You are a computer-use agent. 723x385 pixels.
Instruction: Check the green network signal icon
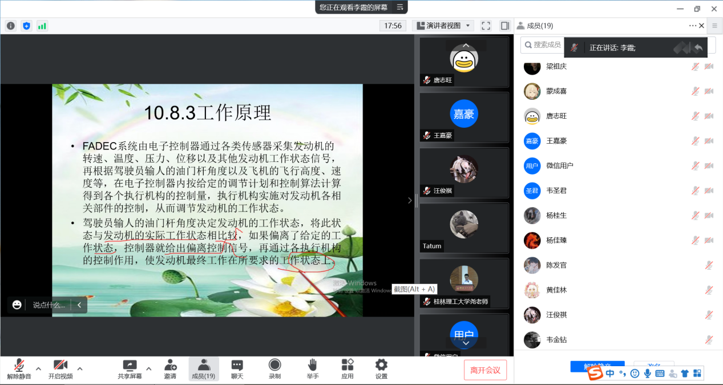click(42, 26)
